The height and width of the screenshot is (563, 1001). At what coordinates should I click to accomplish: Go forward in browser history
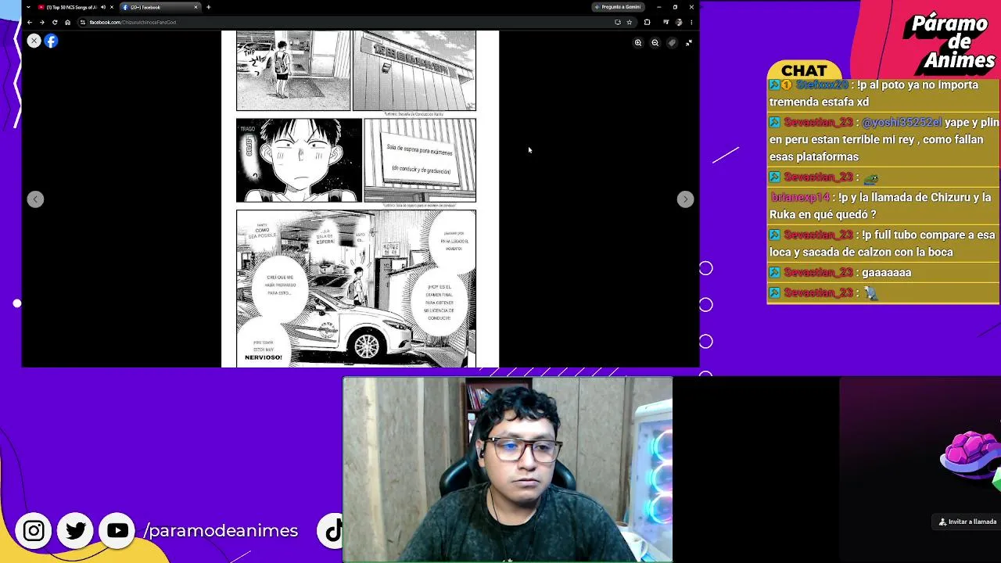click(42, 22)
